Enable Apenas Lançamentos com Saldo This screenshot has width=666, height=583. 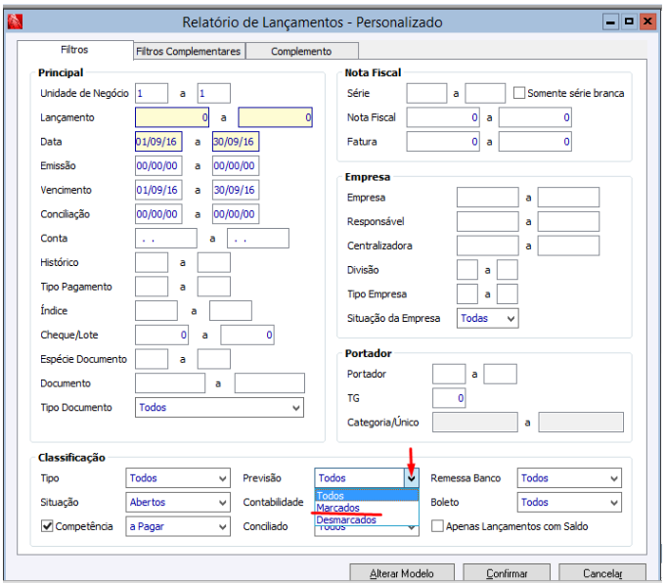coord(437,526)
